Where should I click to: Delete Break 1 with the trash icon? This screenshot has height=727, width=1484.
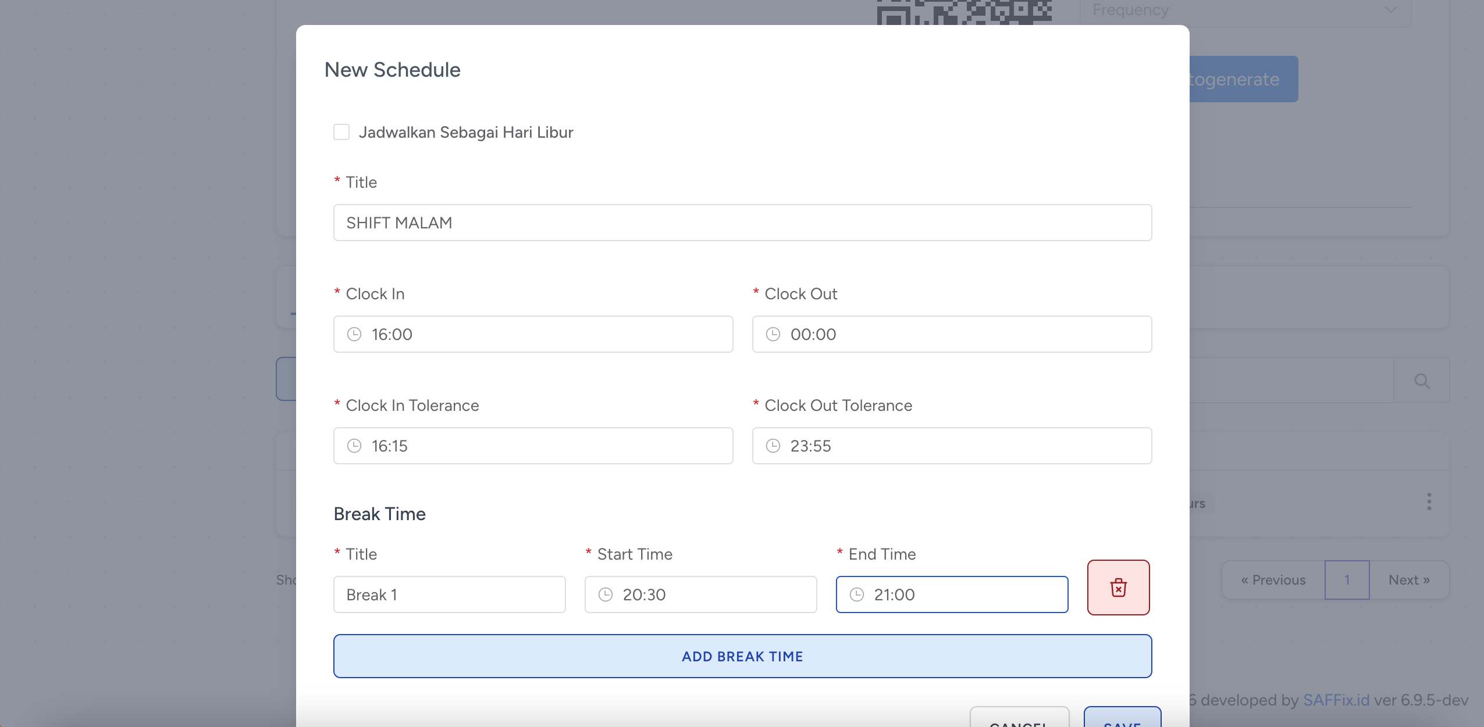(1118, 588)
